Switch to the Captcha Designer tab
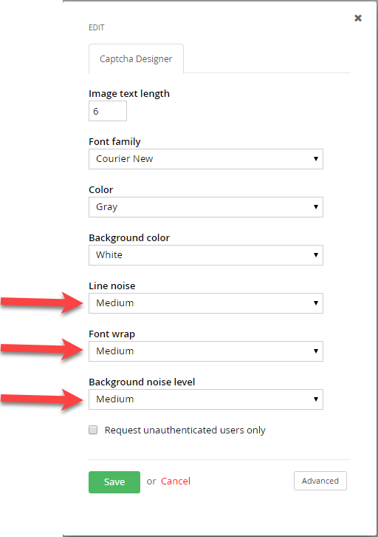Image resolution: width=378 pixels, height=537 pixels. (x=136, y=59)
